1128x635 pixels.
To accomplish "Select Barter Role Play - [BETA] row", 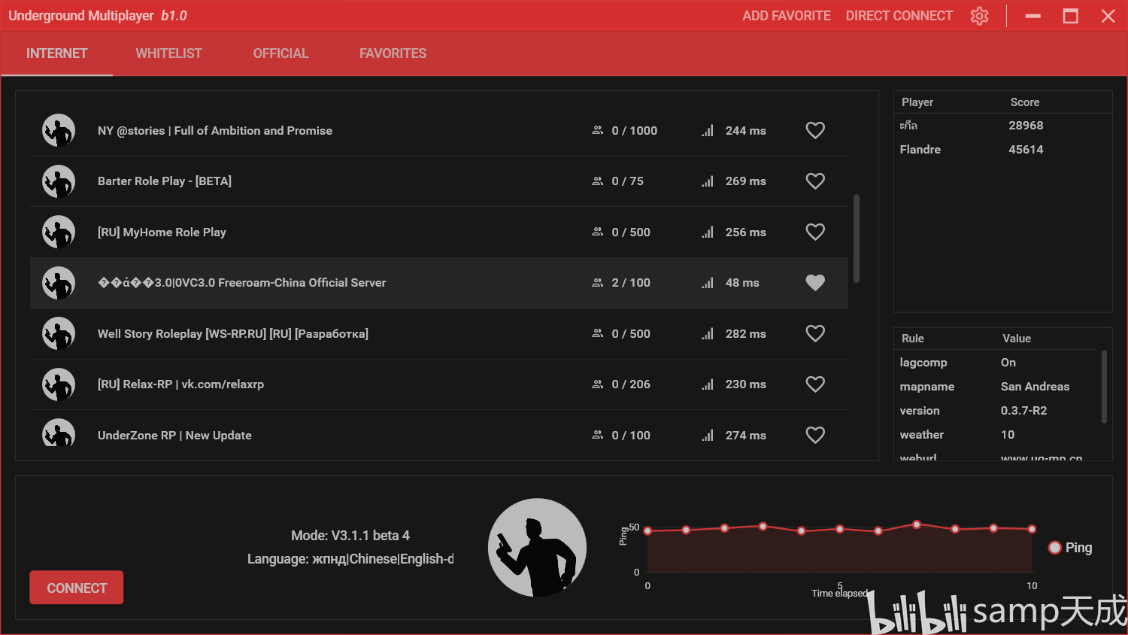I will point(439,181).
